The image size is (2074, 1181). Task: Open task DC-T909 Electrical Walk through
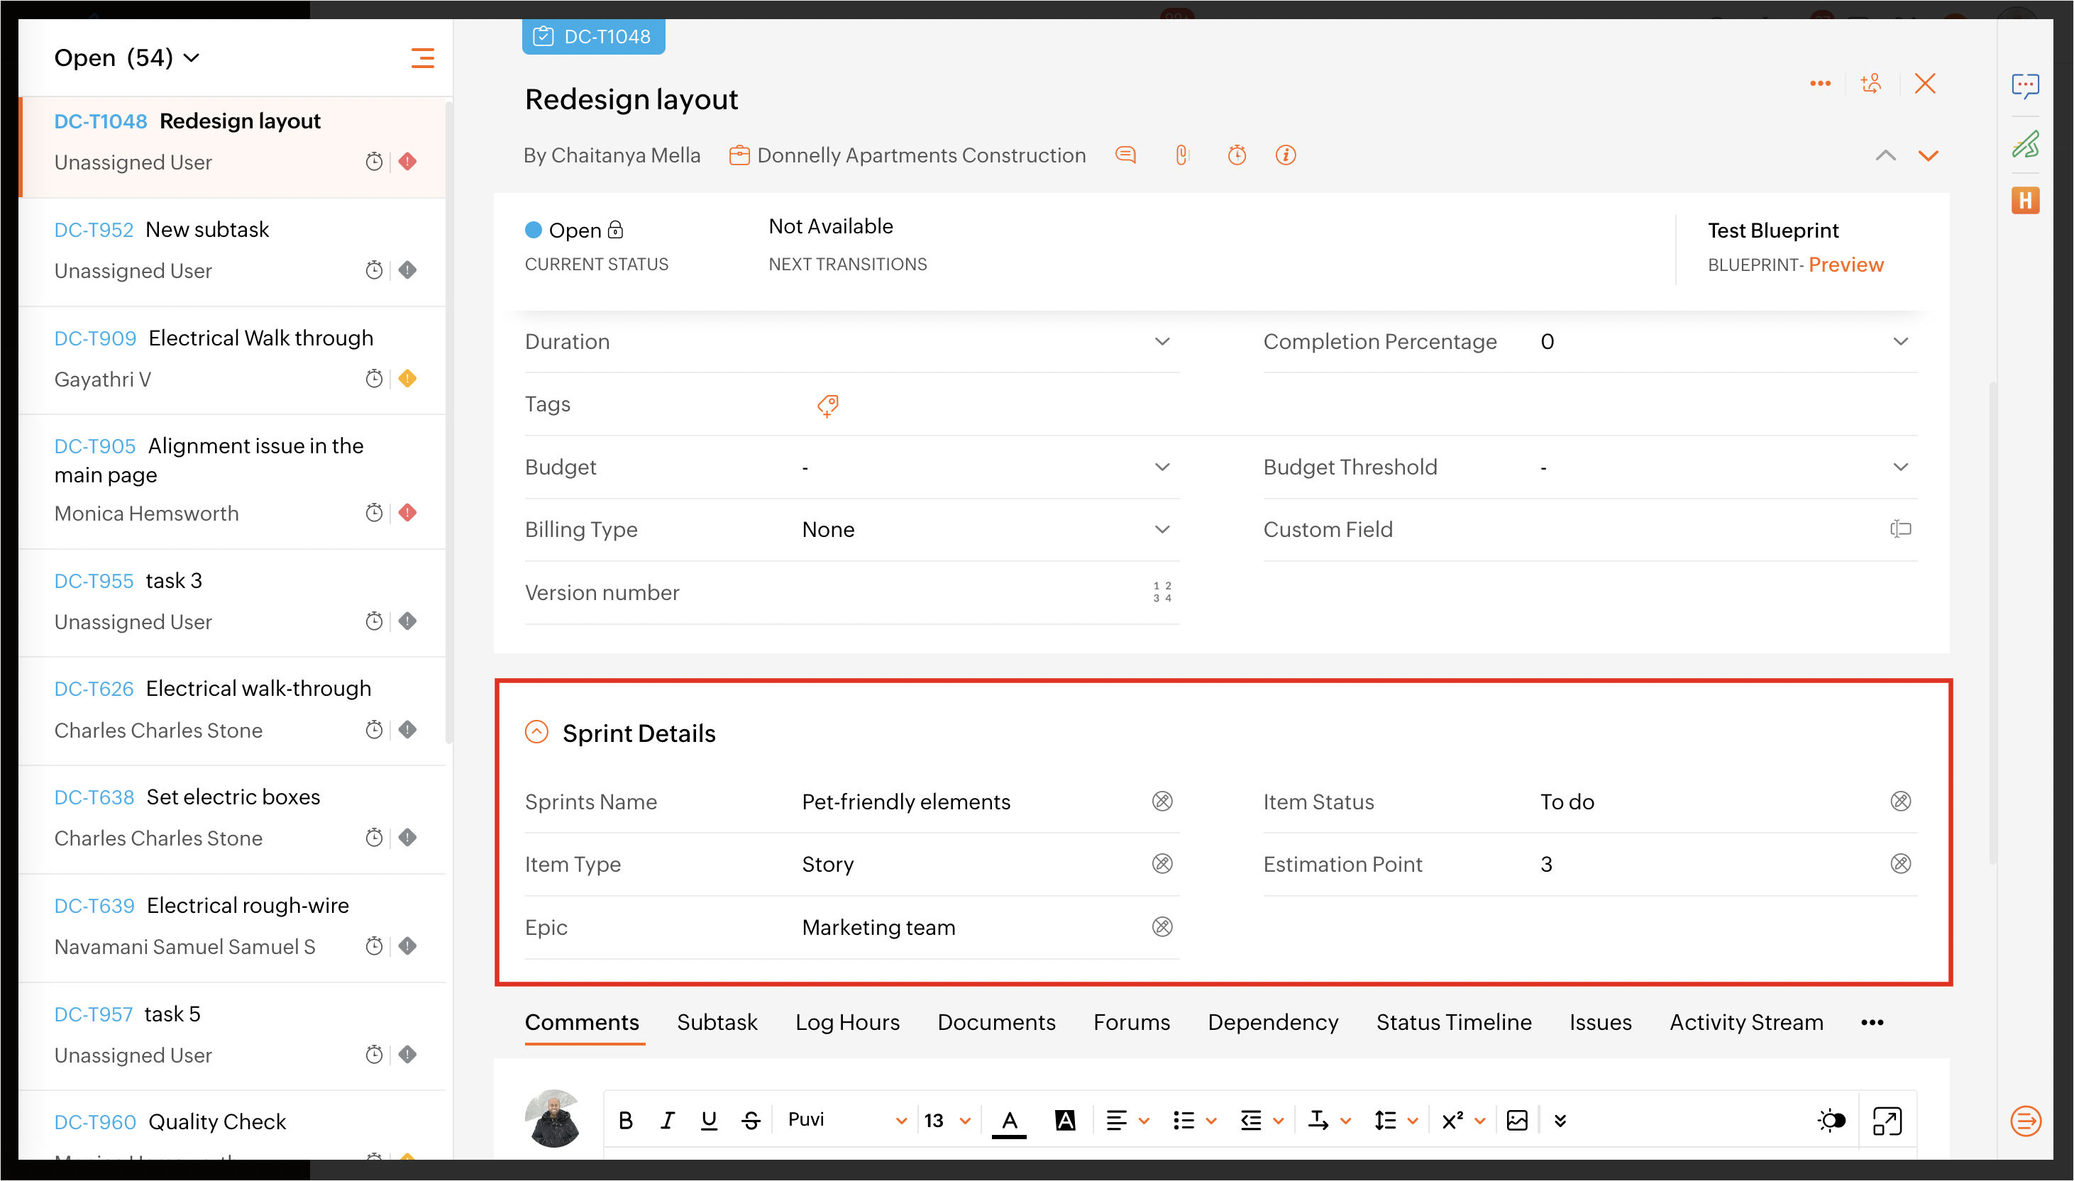pos(260,338)
